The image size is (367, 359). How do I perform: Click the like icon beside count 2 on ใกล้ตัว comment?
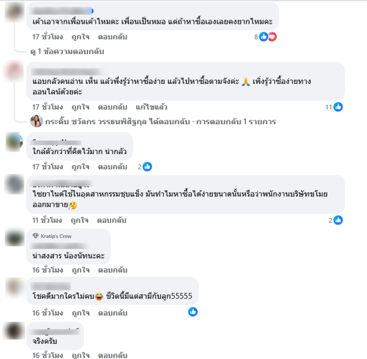point(147,167)
